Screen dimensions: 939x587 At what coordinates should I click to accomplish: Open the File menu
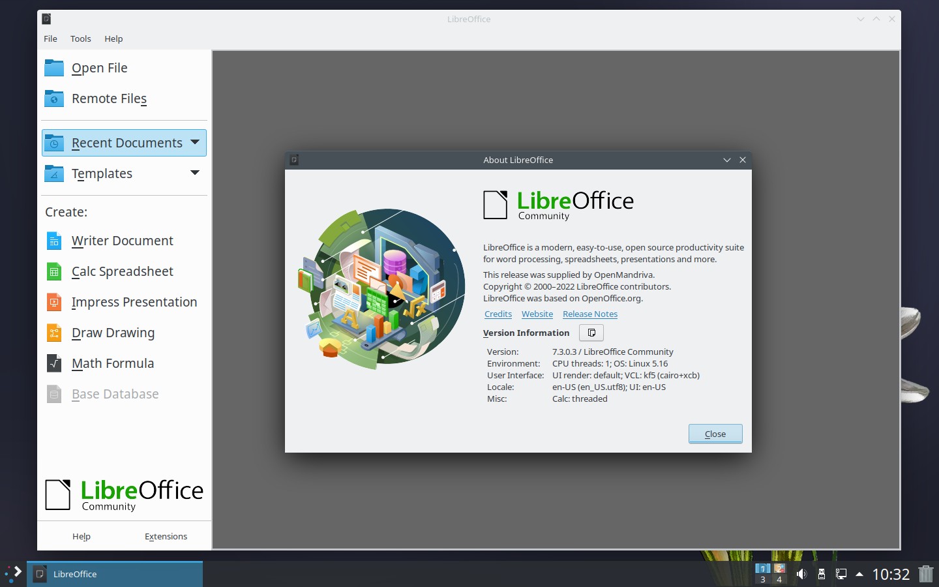point(50,38)
